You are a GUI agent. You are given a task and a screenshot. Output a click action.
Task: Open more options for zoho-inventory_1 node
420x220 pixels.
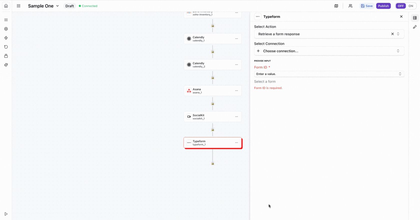236,13
